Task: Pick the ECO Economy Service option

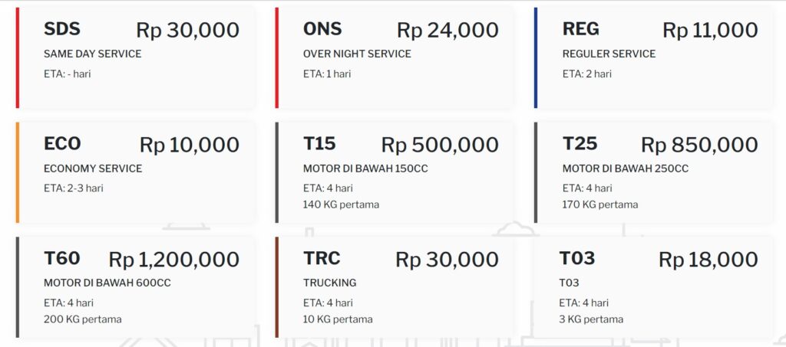Action: pyautogui.click(x=136, y=172)
